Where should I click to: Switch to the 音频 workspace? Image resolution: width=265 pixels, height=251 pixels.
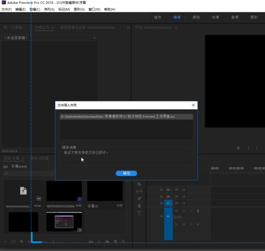tap(235, 17)
